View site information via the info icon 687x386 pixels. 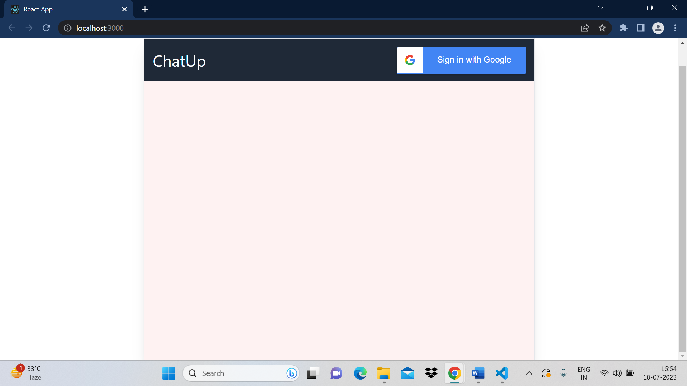pos(67,28)
